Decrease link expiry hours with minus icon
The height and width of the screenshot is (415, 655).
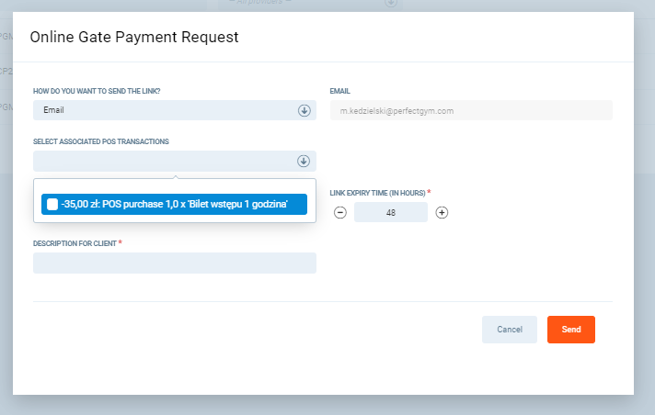tap(340, 212)
